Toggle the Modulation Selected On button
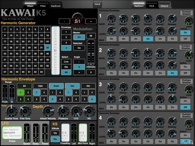The height and width of the screenshot is (146, 195). pos(79,48)
